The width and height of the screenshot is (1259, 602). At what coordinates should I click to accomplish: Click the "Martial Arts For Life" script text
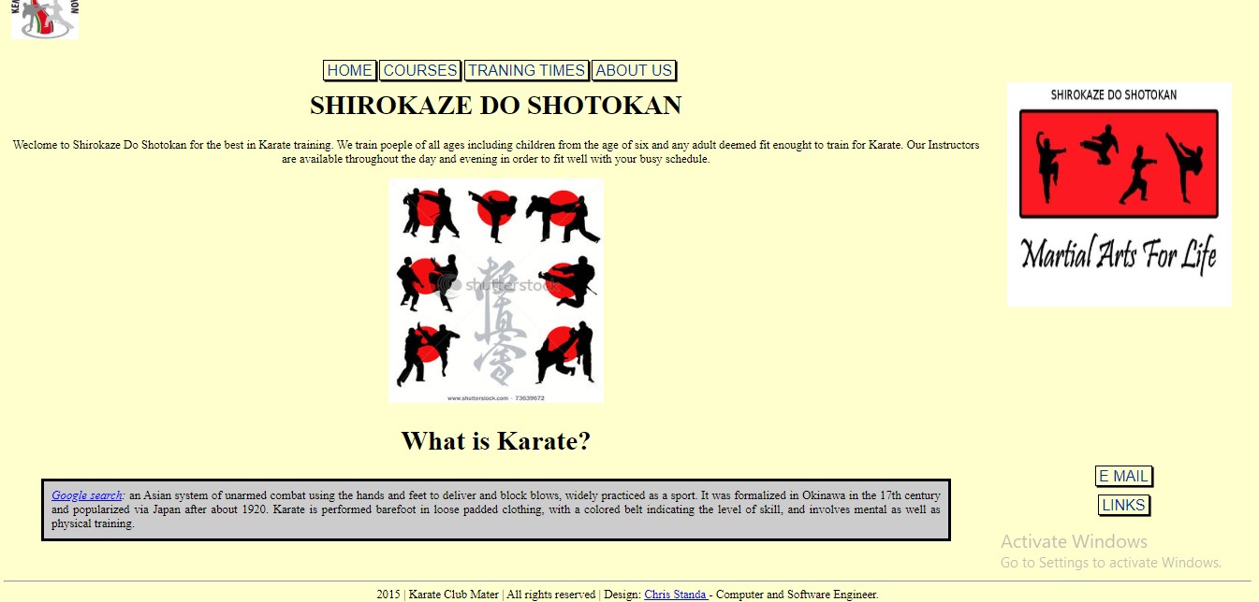pos(1119,254)
